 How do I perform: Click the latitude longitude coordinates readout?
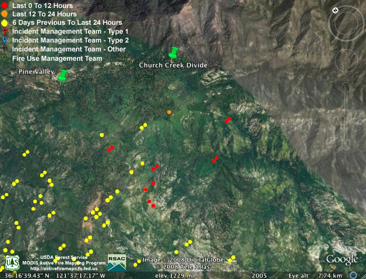[x=53, y=275]
